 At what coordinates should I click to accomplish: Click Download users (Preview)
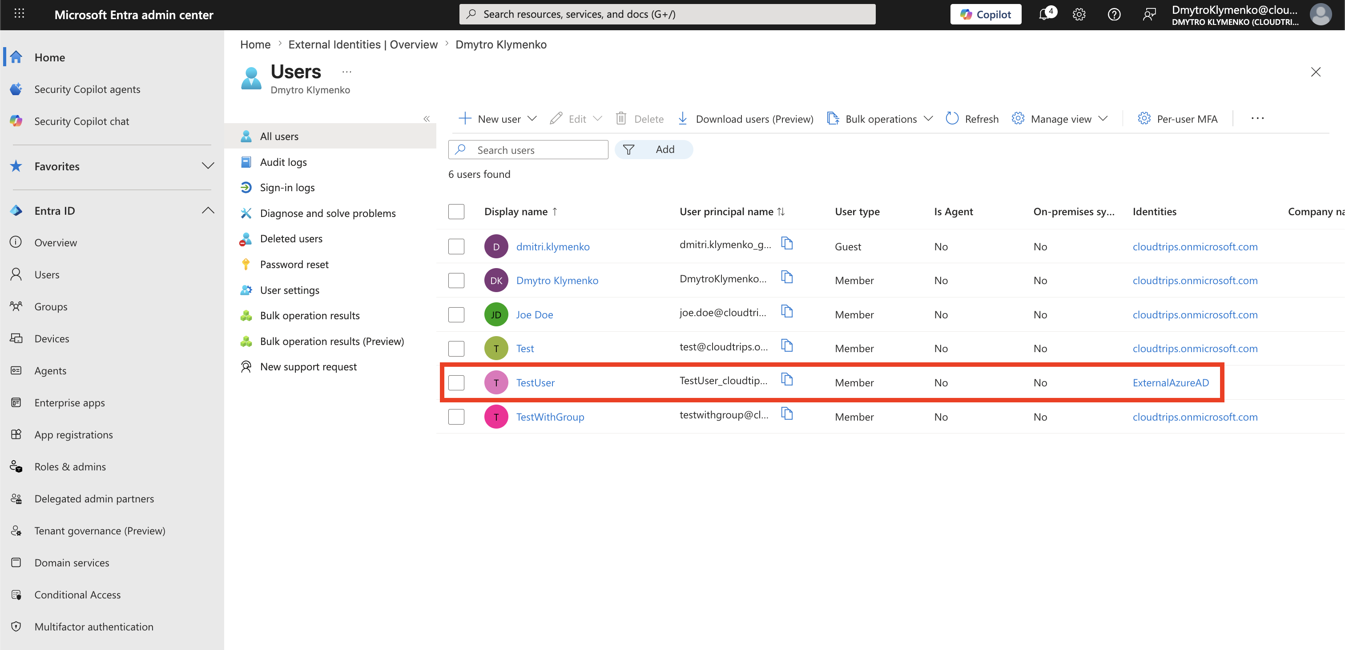tap(745, 119)
